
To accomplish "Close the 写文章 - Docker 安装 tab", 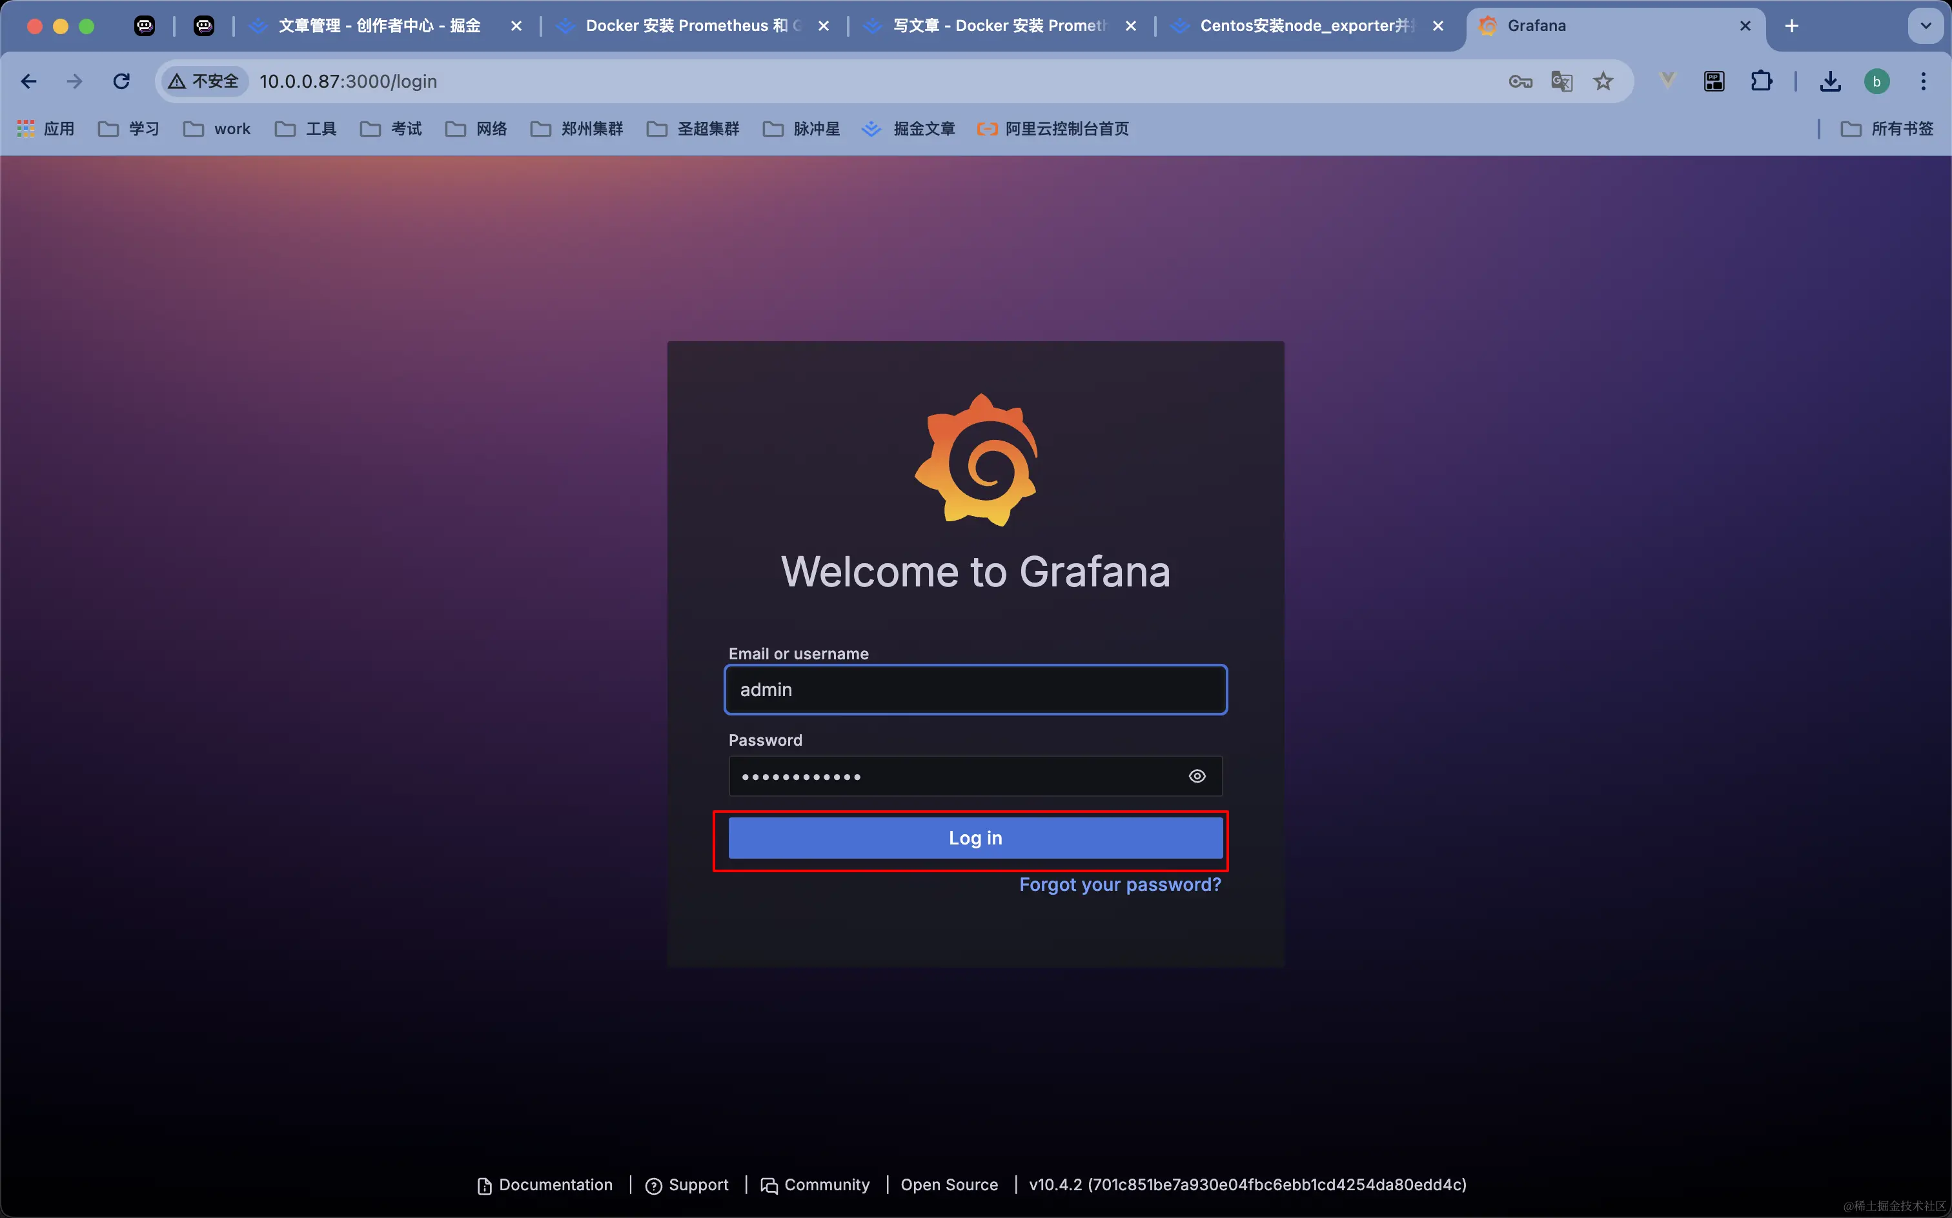I will coord(1131,26).
